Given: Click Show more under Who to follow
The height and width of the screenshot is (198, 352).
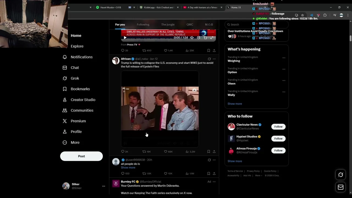Looking at the screenshot, I should coord(235,161).
